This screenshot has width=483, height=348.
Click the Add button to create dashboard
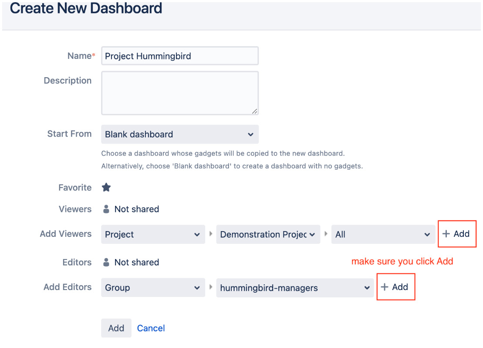116,328
